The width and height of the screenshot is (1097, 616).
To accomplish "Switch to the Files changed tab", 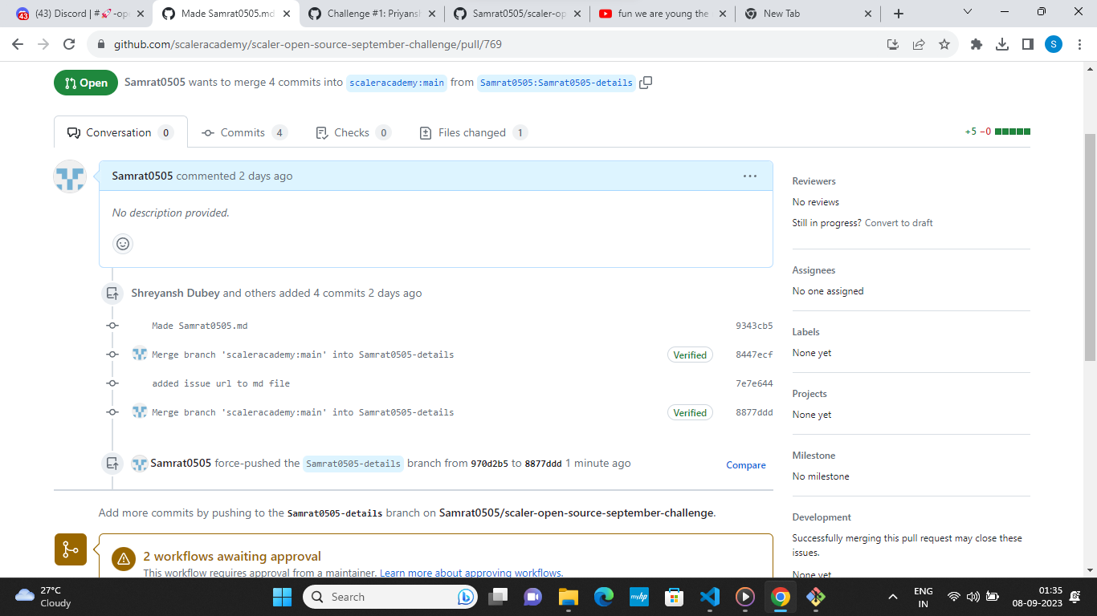I will pyautogui.click(x=472, y=132).
